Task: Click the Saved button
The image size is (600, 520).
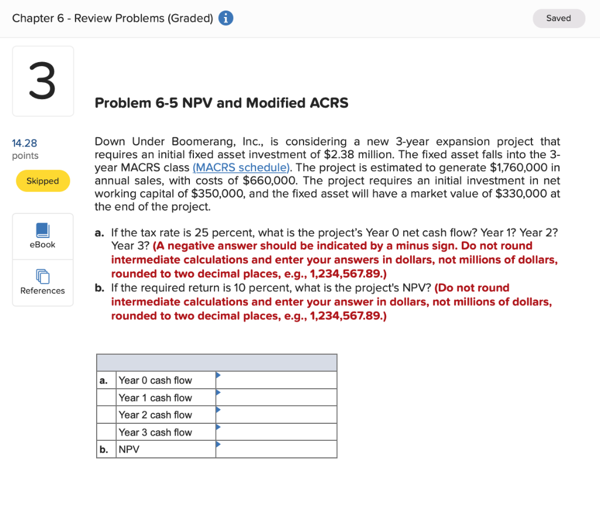Action: pos(558,18)
